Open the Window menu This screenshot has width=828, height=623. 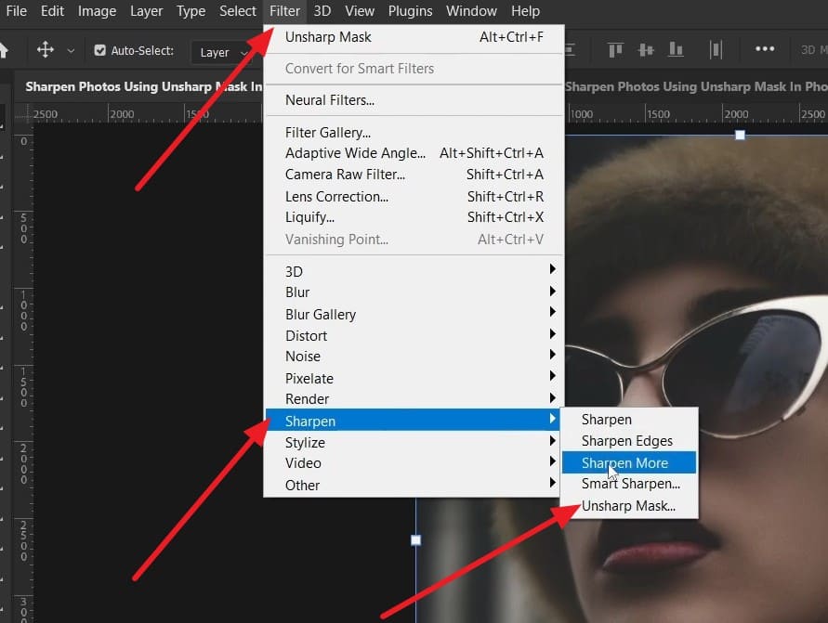point(471,11)
